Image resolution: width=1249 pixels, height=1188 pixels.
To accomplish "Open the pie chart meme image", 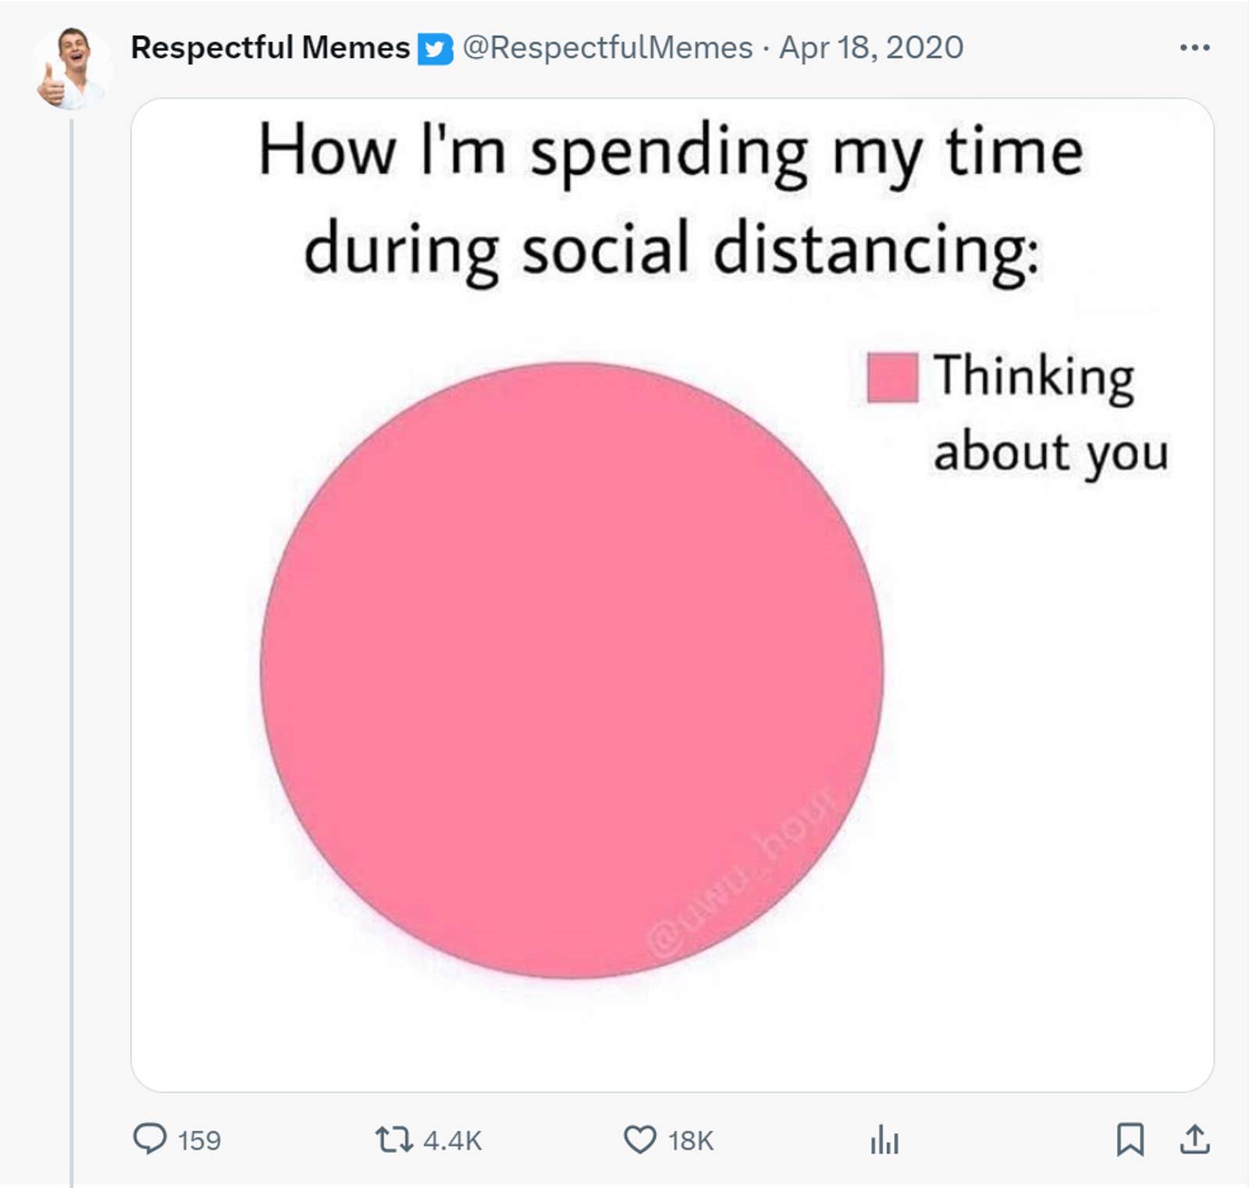I will tap(672, 595).
